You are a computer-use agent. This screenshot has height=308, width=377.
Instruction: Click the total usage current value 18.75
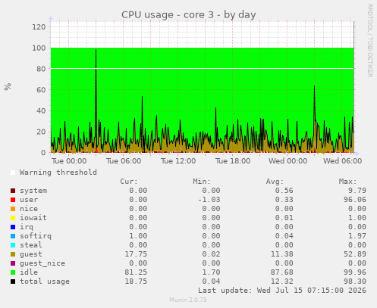click(136, 282)
